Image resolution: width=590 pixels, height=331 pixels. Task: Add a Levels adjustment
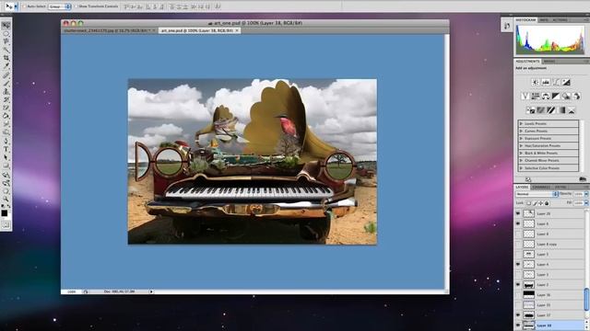[x=546, y=82]
